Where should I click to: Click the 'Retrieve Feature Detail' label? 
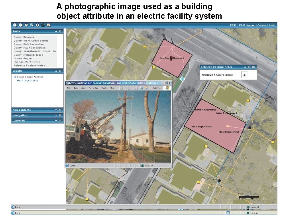[217, 75]
